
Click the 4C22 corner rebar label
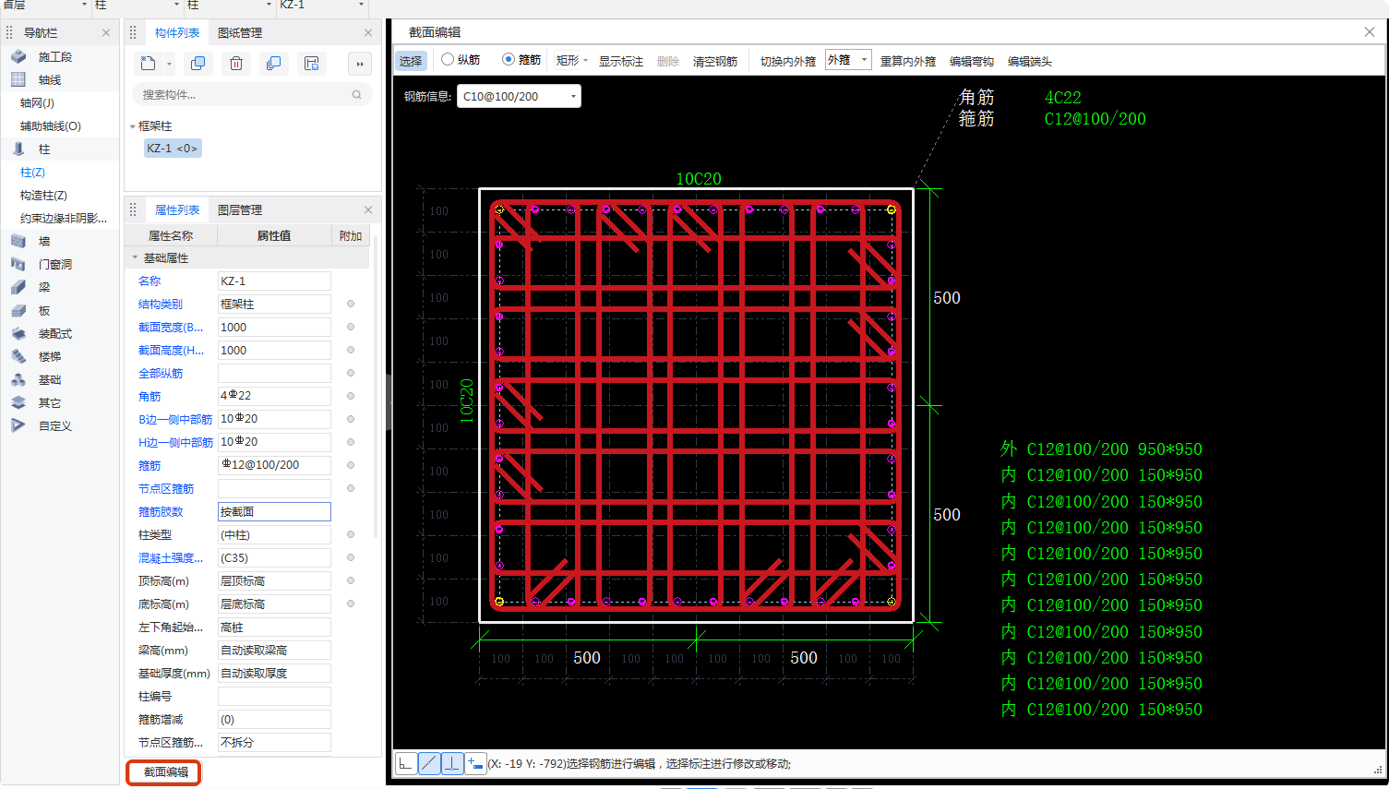(x=1063, y=97)
